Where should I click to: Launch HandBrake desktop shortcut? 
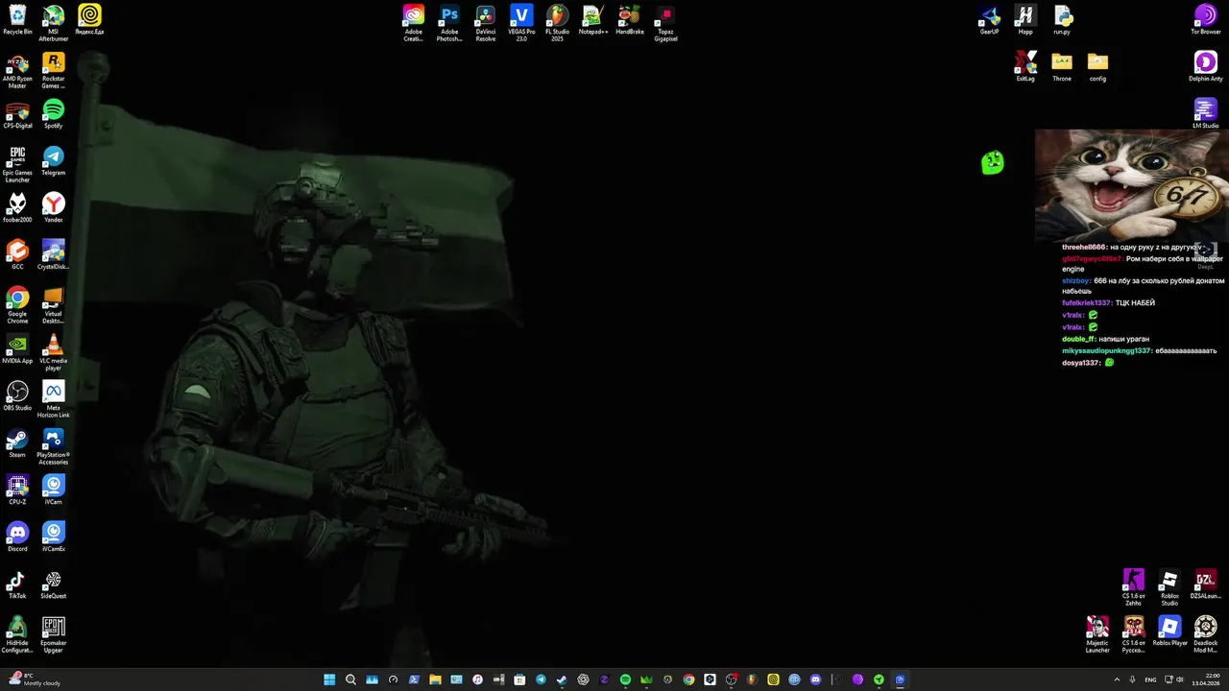point(630,19)
